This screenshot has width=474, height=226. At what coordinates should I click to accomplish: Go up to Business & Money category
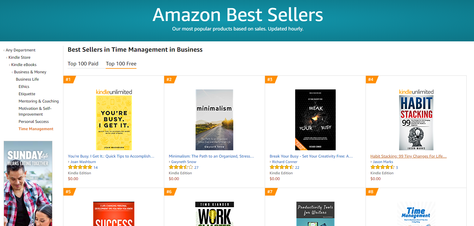tap(30, 72)
